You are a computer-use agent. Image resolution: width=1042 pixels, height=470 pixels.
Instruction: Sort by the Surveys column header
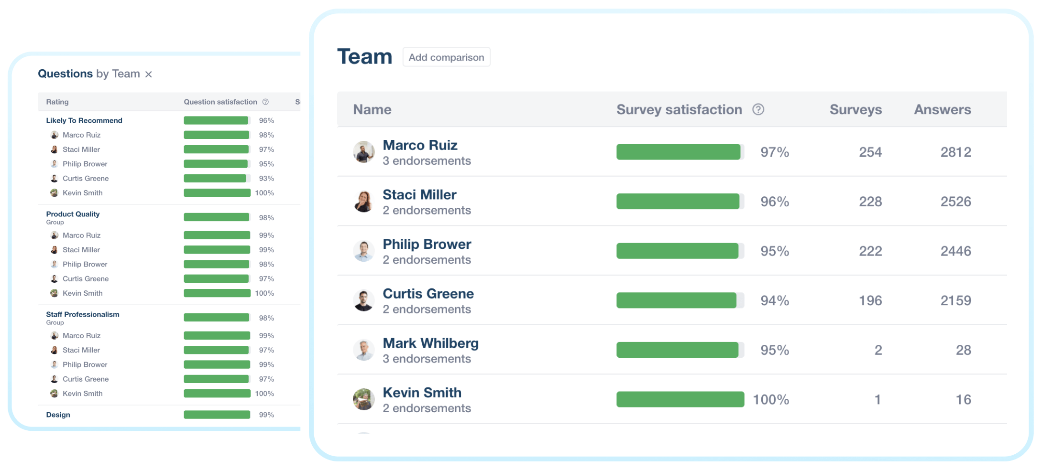point(856,109)
